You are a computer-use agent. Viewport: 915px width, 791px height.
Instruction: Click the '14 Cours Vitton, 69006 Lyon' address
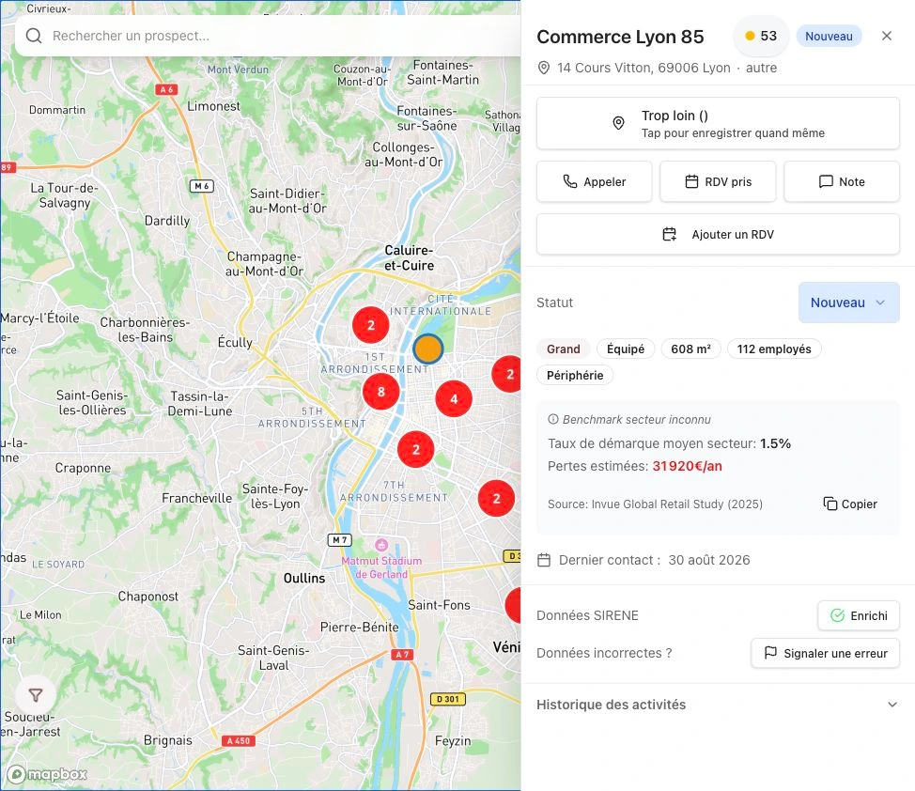[x=644, y=68]
